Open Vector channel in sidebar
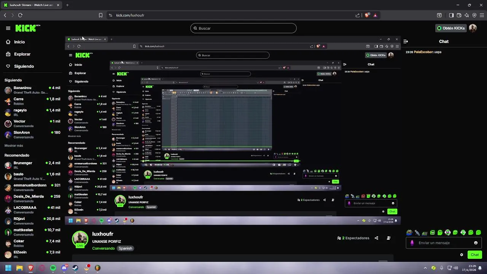 (x=32, y=124)
